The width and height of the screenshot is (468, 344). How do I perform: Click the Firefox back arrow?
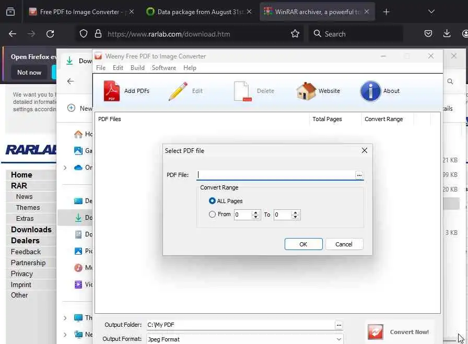click(x=12, y=34)
